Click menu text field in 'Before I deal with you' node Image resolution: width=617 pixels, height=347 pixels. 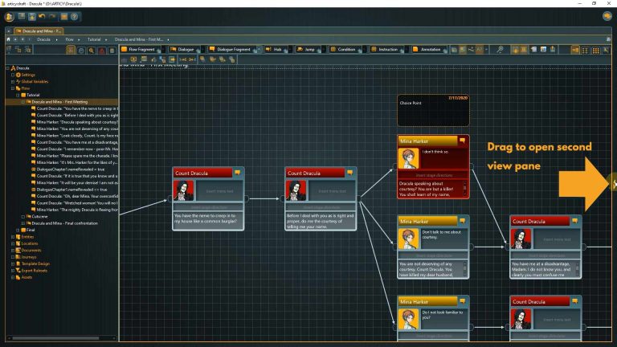(x=332, y=191)
